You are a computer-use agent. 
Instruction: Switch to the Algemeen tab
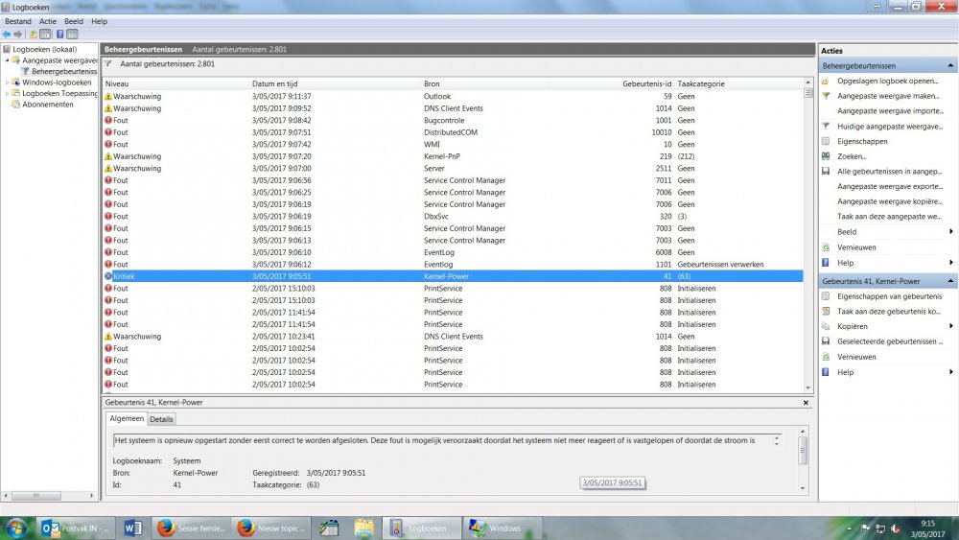click(x=127, y=419)
